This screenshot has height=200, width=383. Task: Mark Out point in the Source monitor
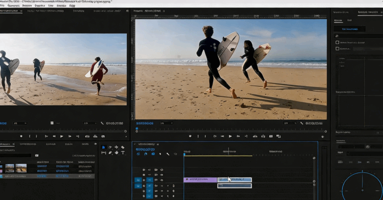coord(36,136)
